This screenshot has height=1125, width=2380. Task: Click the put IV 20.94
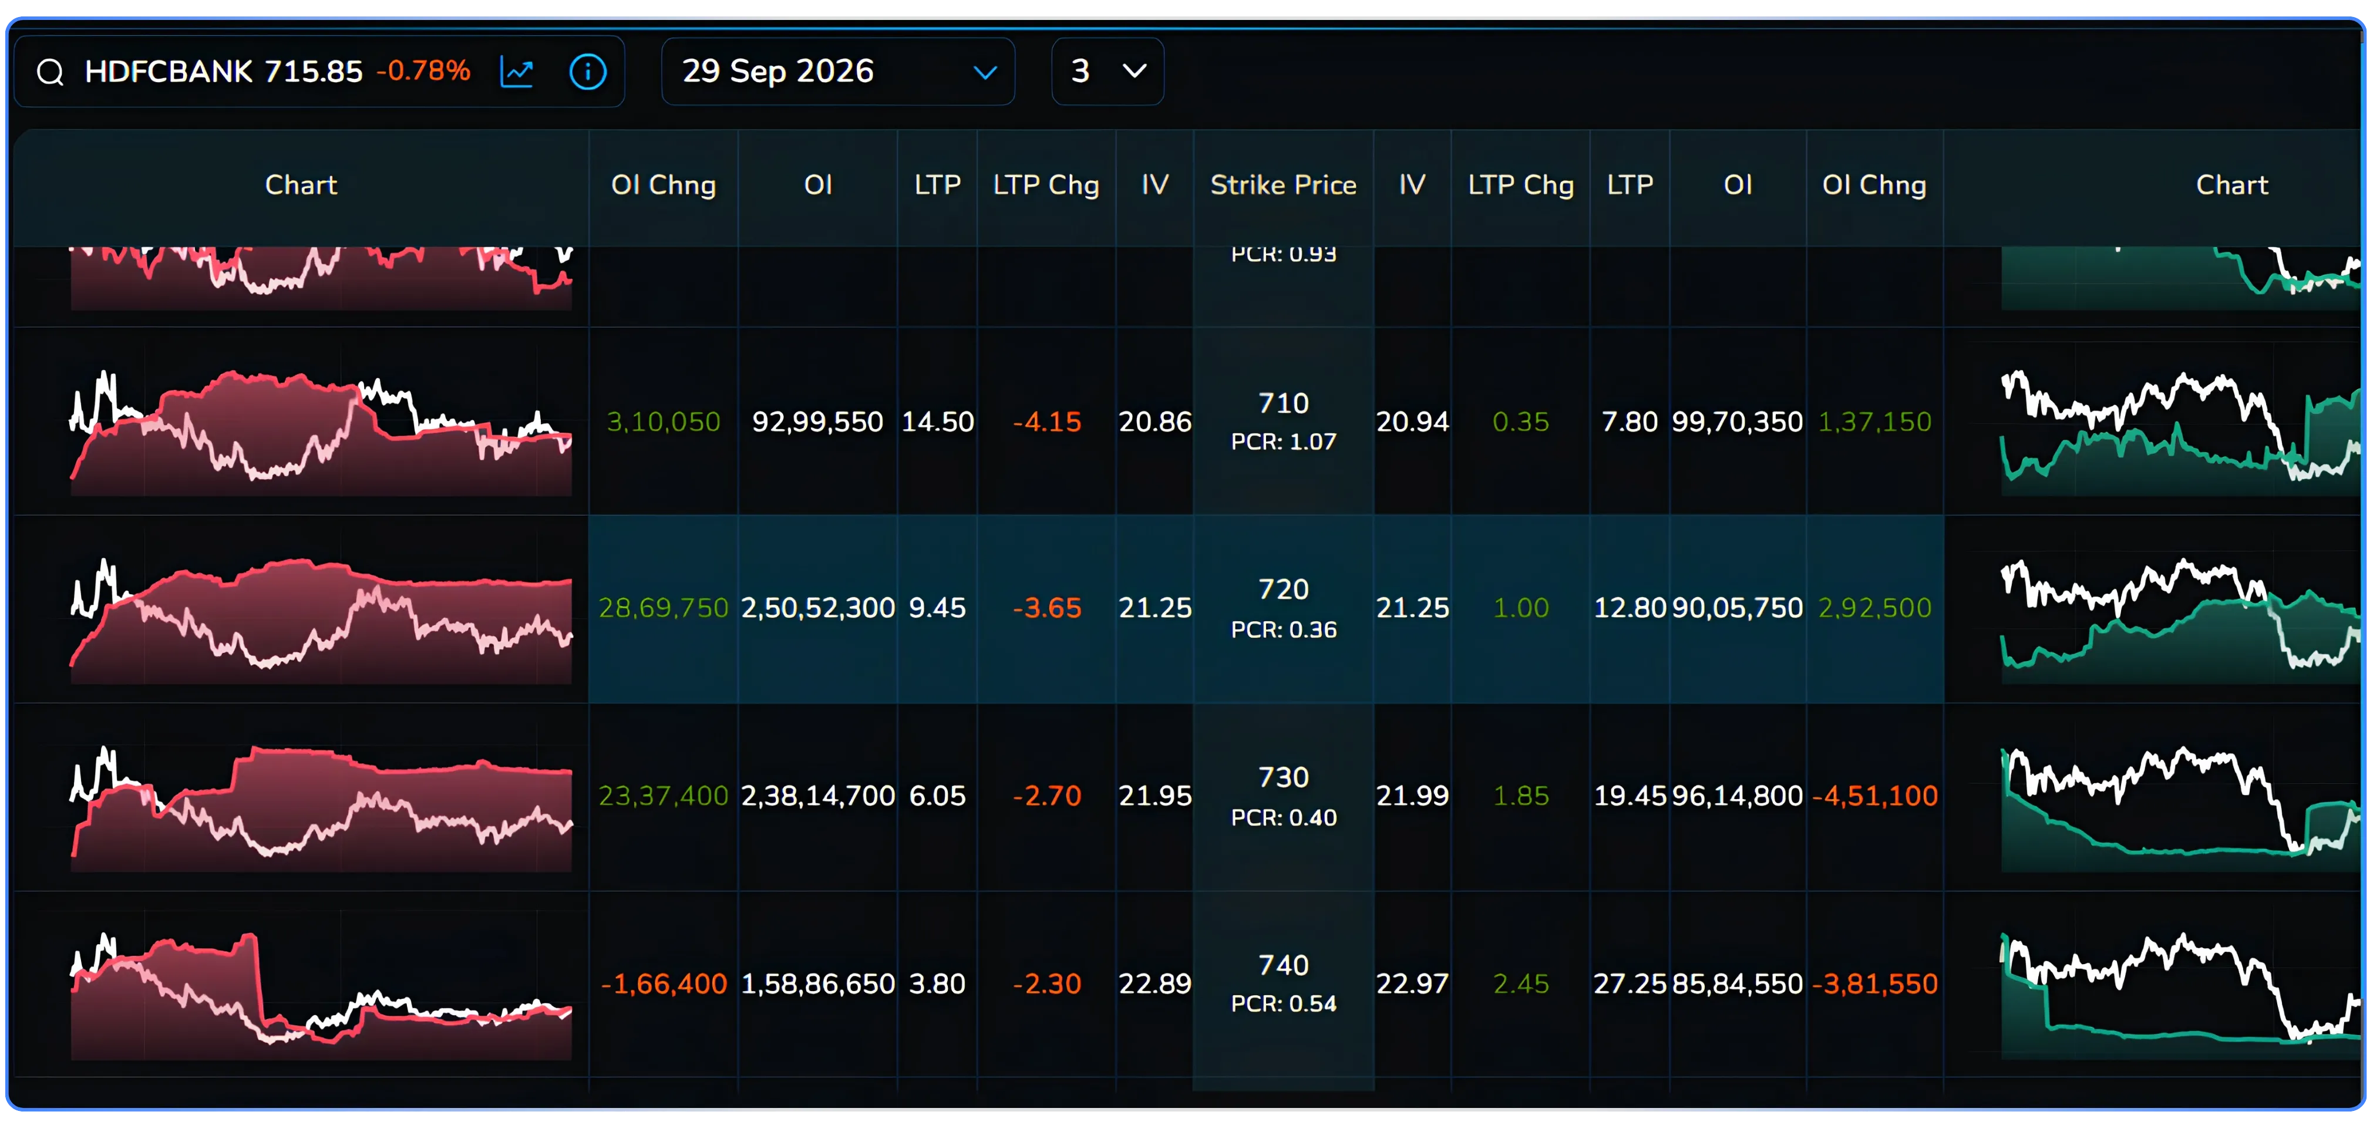pyautogui.click(x=1413, y=422)
